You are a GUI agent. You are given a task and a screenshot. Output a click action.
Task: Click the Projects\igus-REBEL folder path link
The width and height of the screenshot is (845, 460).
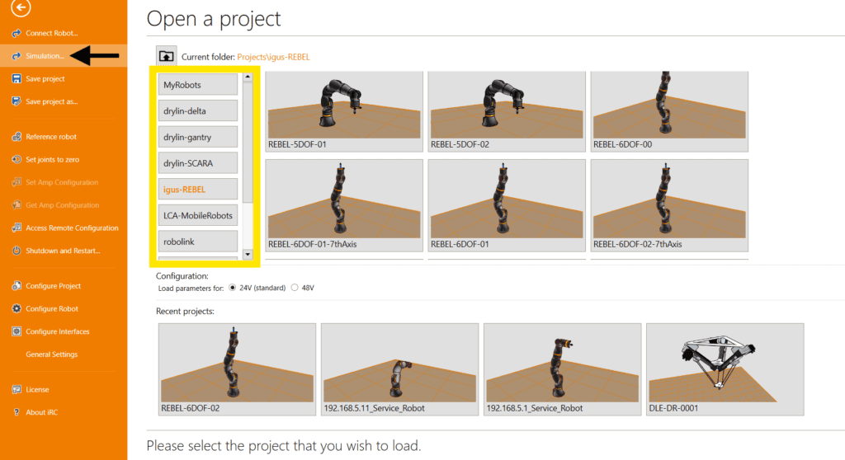pyautogui.click(x=273, y=57)
